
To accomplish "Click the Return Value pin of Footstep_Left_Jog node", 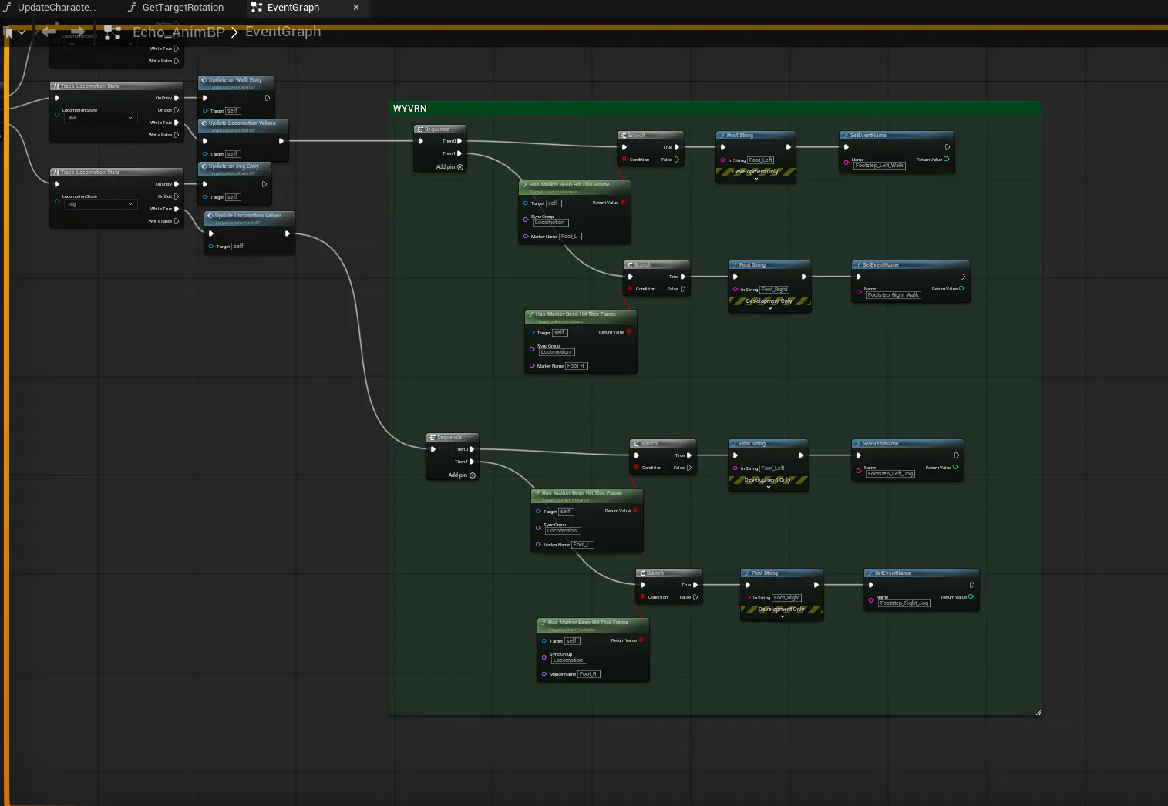I will point(956,468).
